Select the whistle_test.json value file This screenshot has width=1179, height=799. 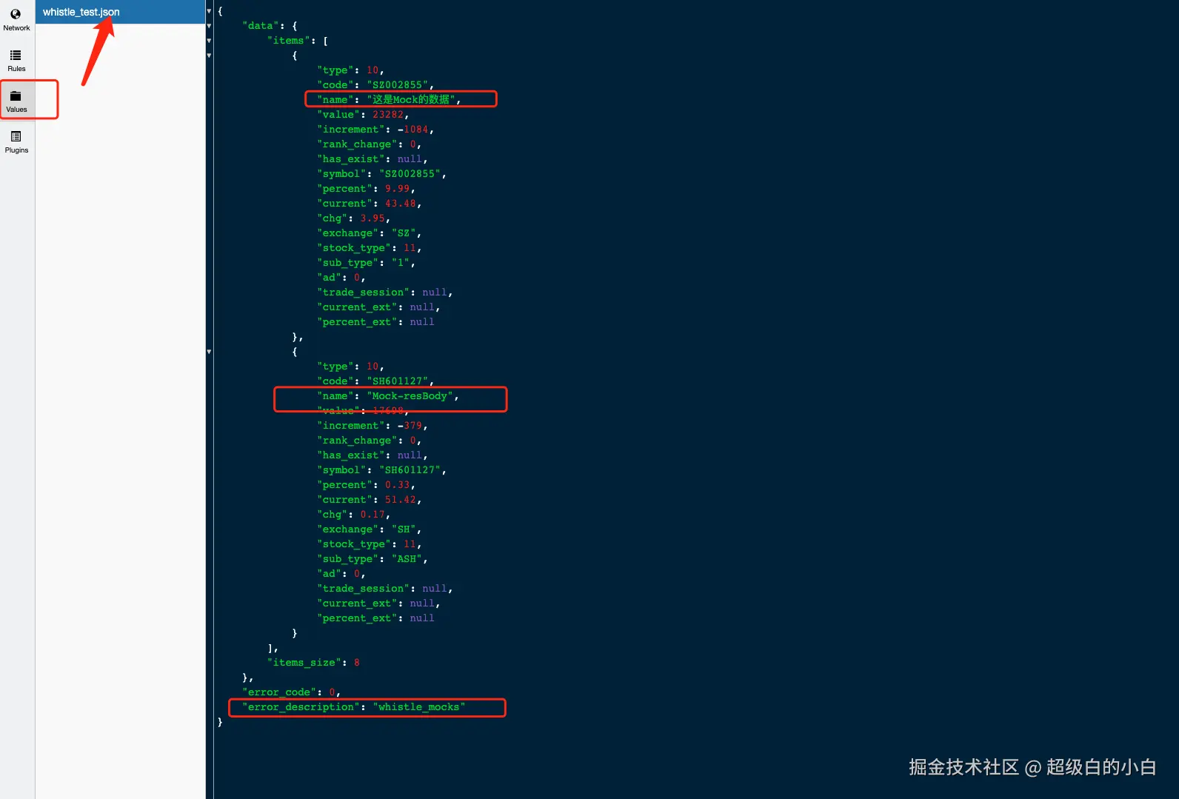click(120, 12)
